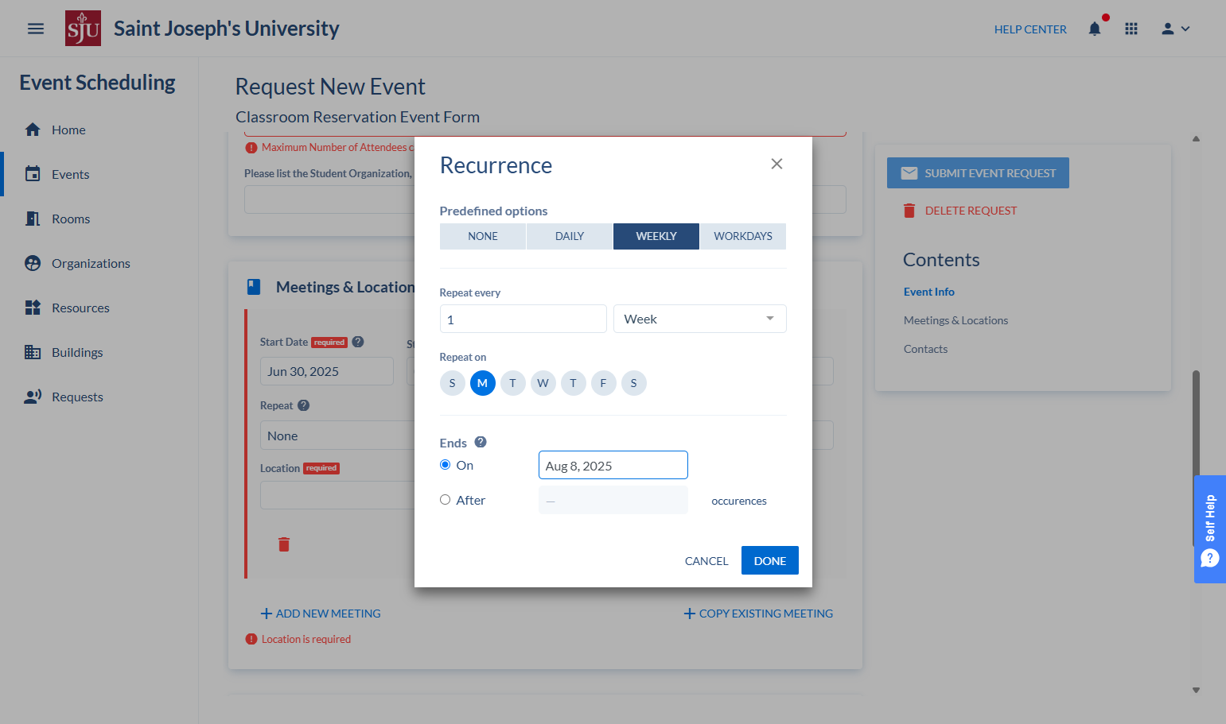
Task: Select the Ends After radio button
Action: click(446, 500)
